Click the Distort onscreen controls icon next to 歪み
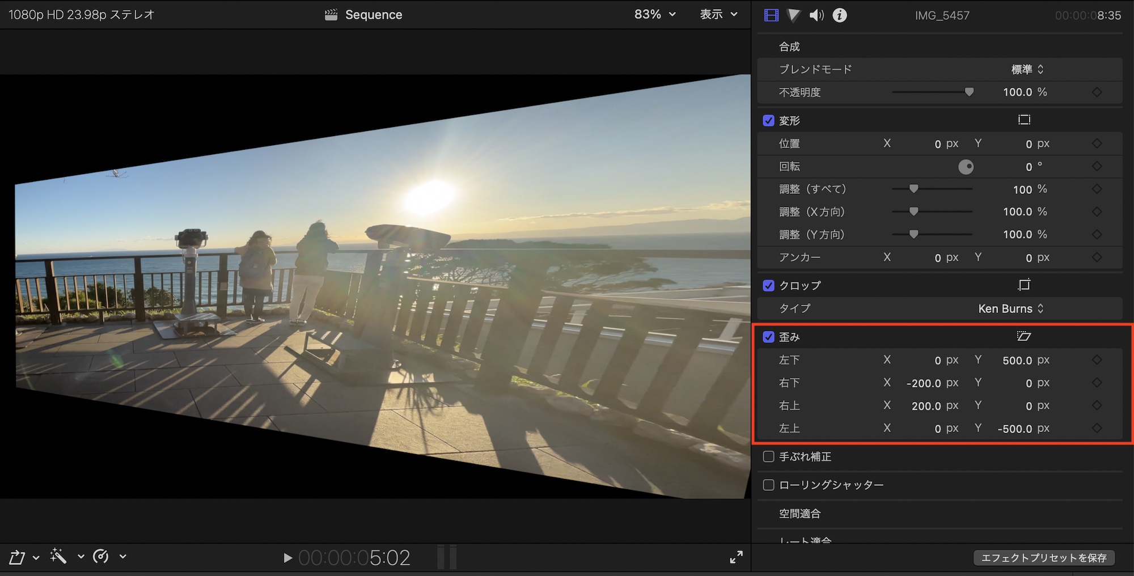 pos(1023,337)
